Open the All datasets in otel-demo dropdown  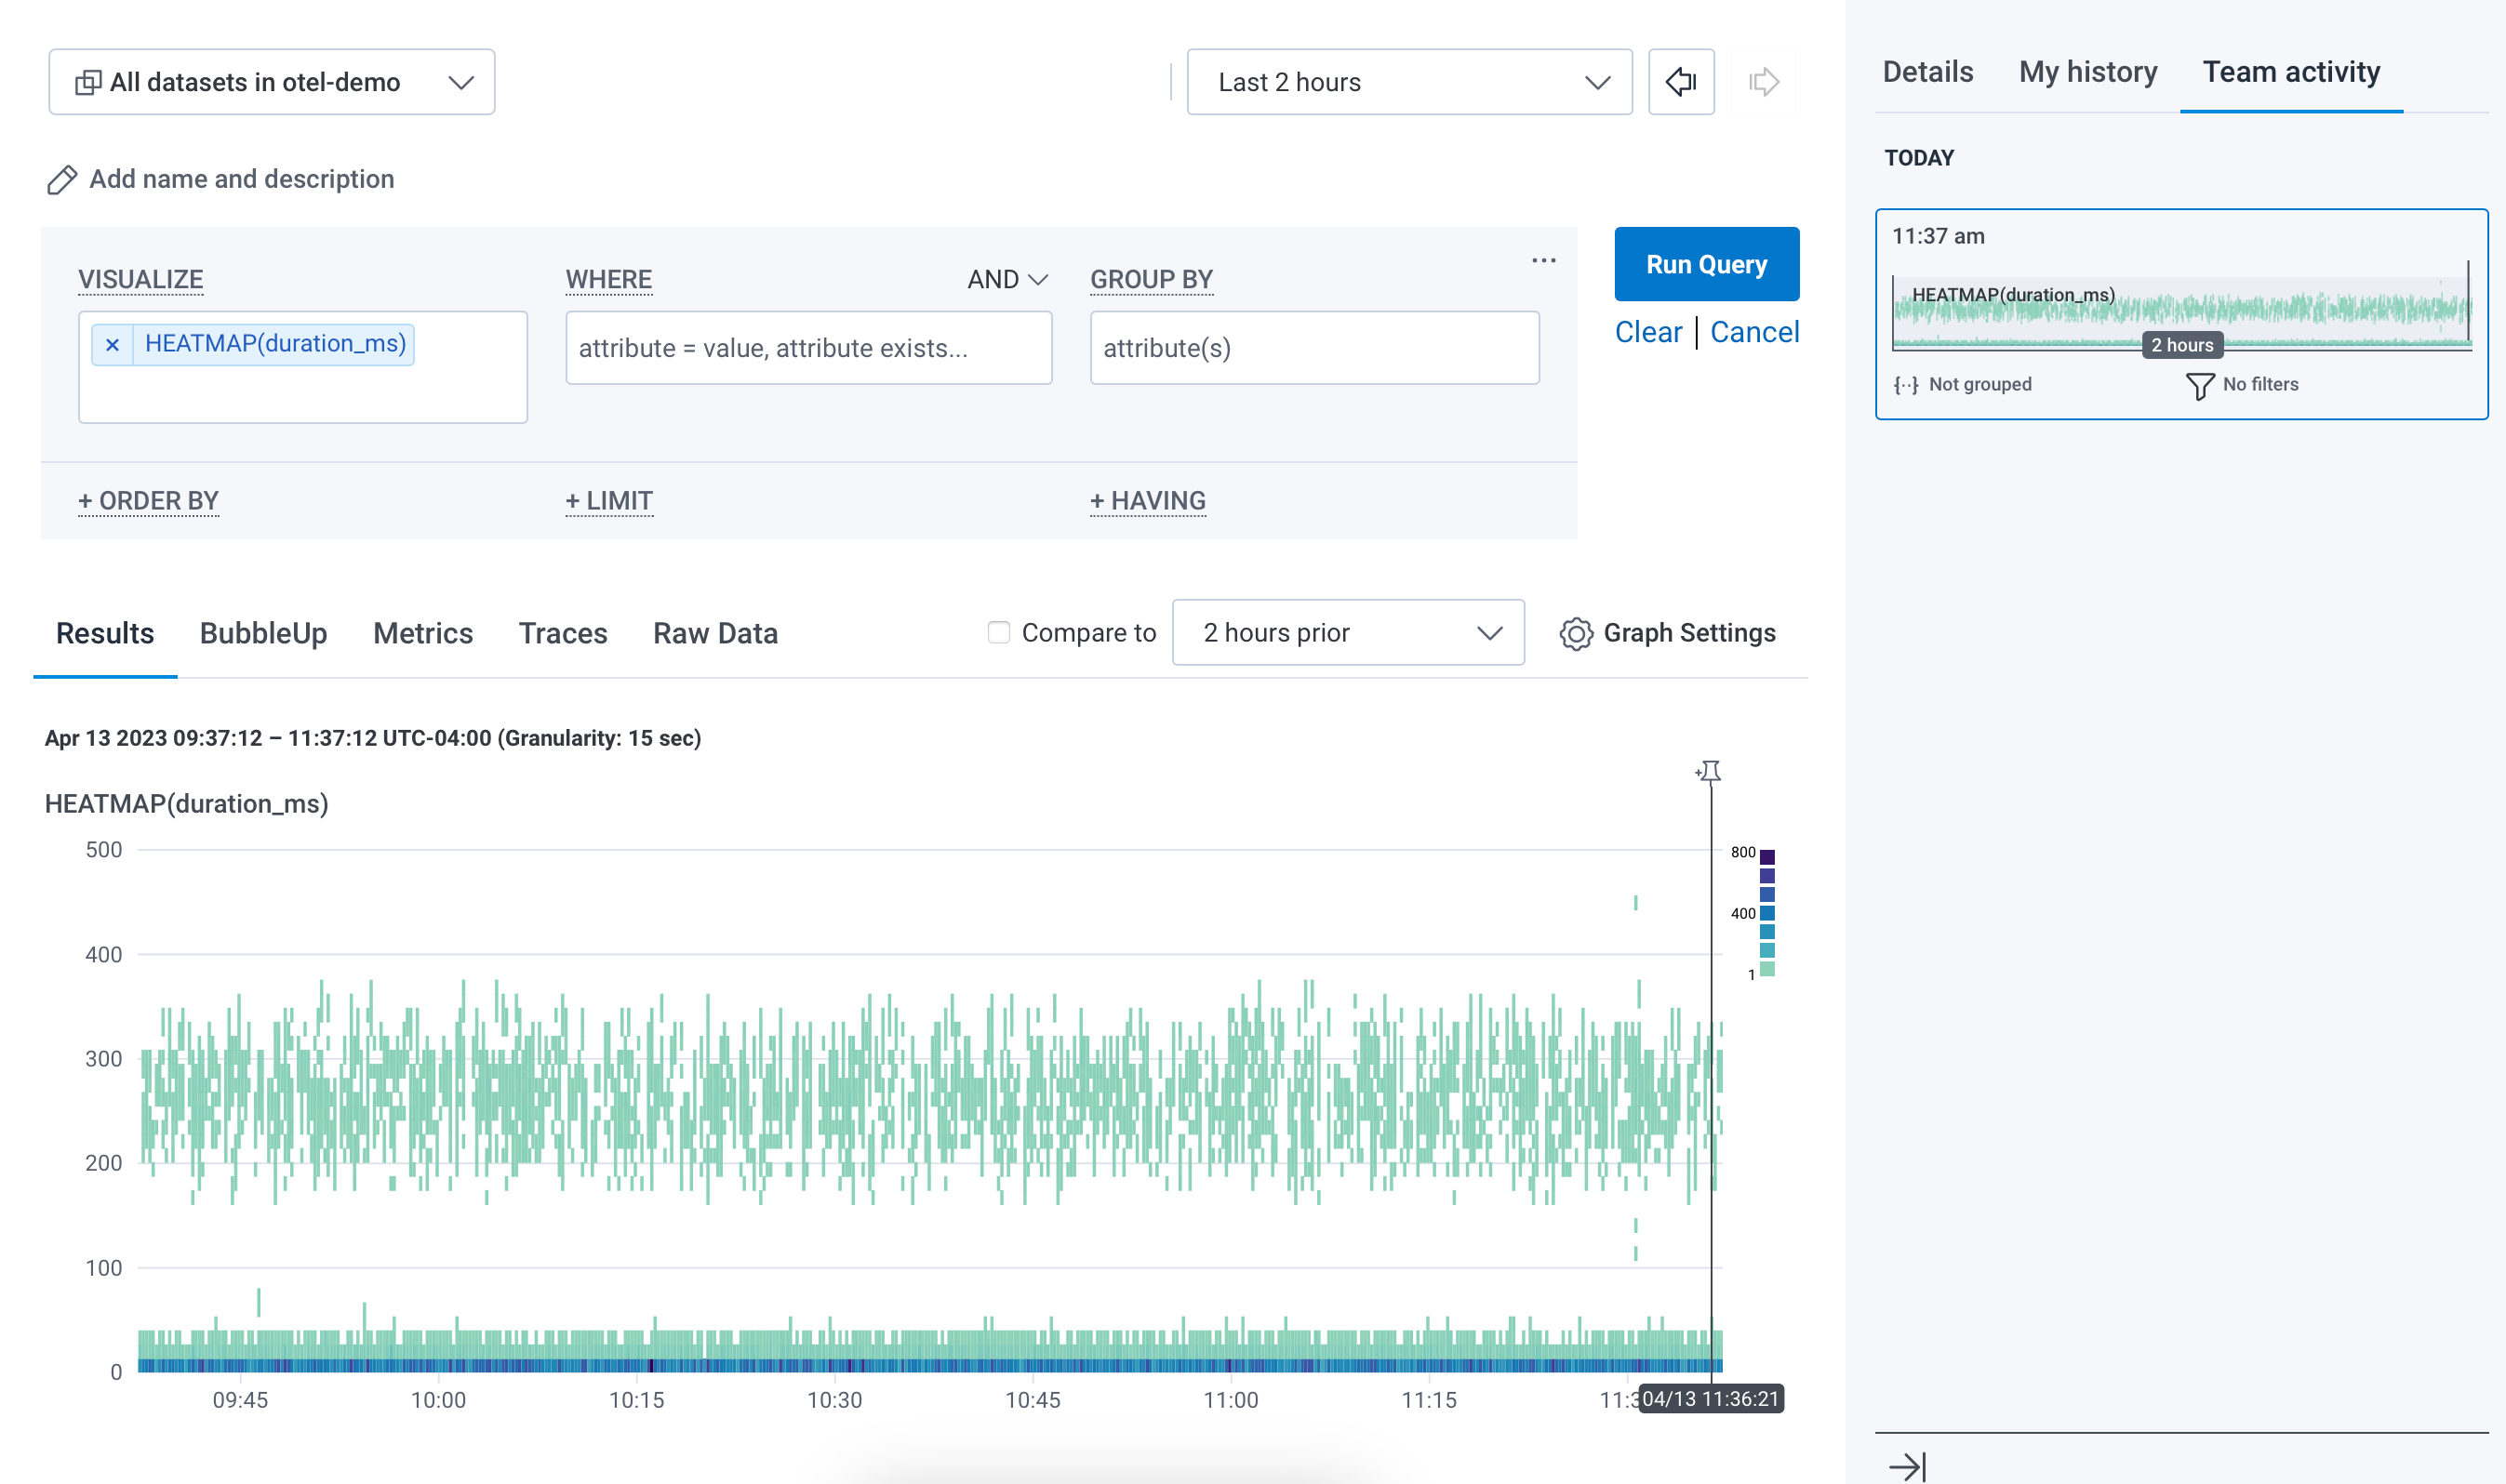click(273, 82)
